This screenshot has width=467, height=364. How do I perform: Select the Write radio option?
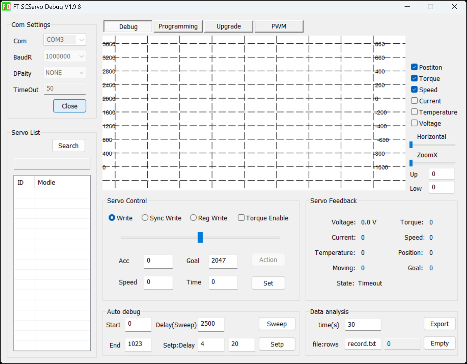pyautogui.click(x=112, y=218)
